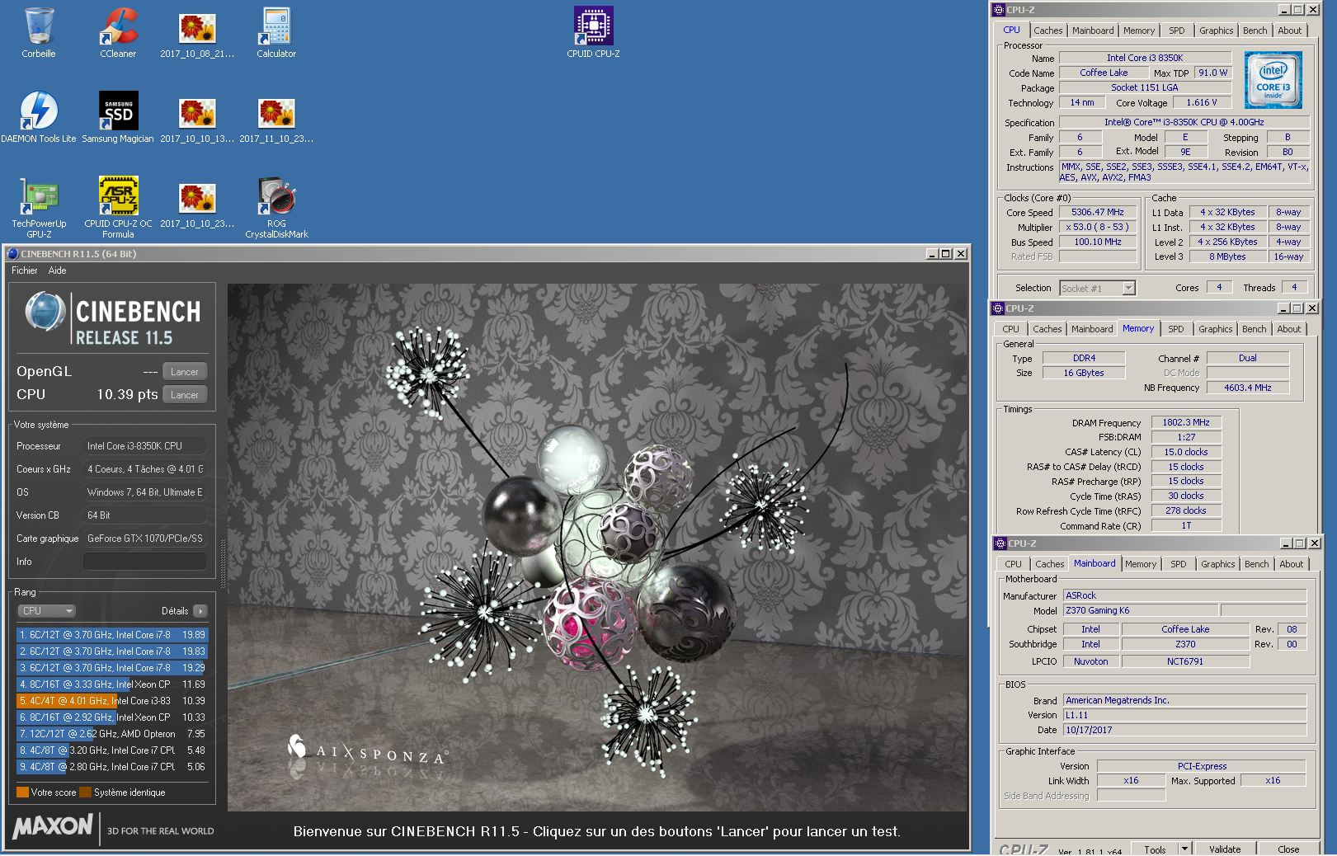Click the Info text field in Cinebench
This screenshot has width=1337, height=856.
144,562
